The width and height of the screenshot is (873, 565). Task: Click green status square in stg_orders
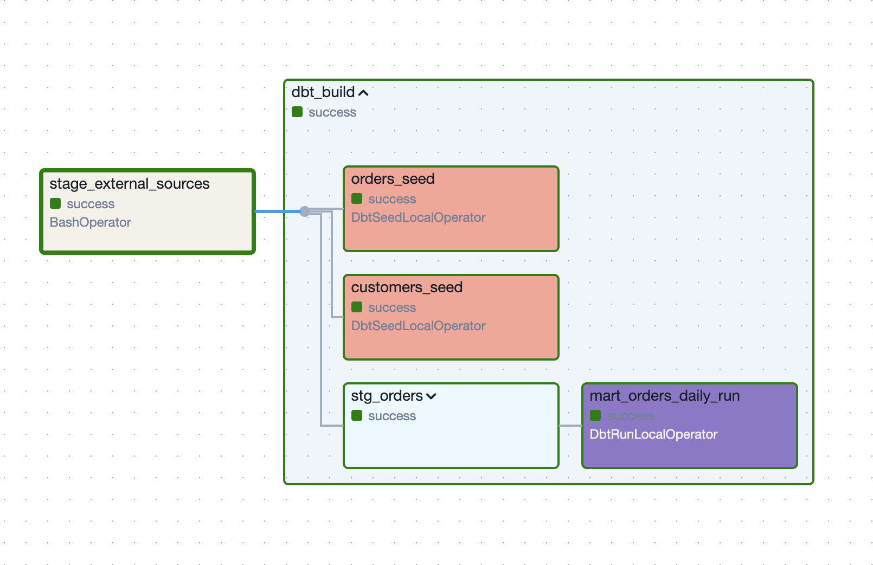pyautogui.click(x=357, y=415)
